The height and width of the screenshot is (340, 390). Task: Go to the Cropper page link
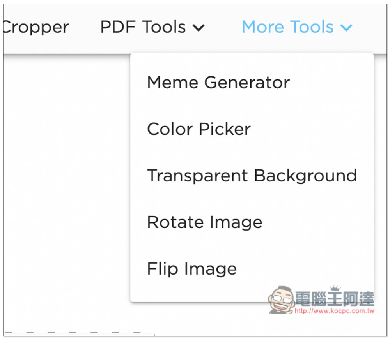tap(36, 27)
